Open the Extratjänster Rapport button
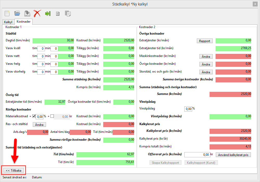 click(205, 41)
